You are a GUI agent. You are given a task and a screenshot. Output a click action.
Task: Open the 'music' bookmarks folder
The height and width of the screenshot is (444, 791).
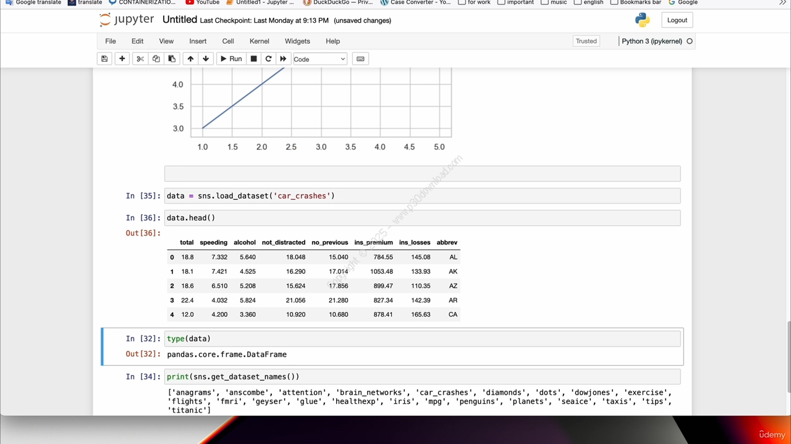[x=554, y=2]
